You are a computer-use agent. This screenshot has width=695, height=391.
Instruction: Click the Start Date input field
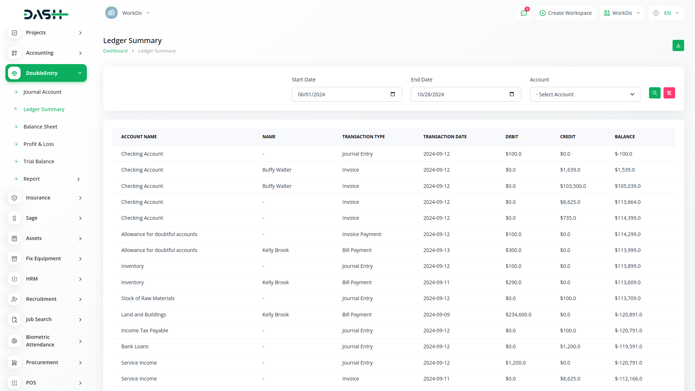click(x=340, y=94)
